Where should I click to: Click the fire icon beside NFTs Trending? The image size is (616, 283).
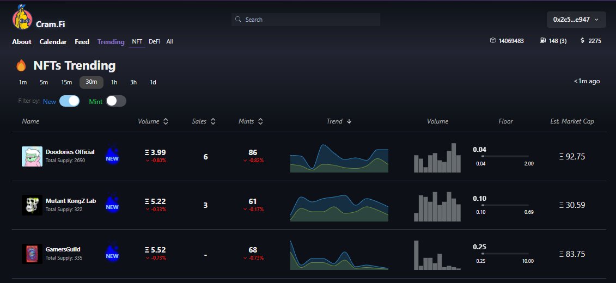click(21, 65)
